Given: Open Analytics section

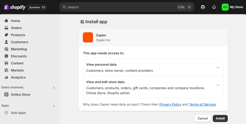Looking at the screenshot, I should click(x=18, y=77).
